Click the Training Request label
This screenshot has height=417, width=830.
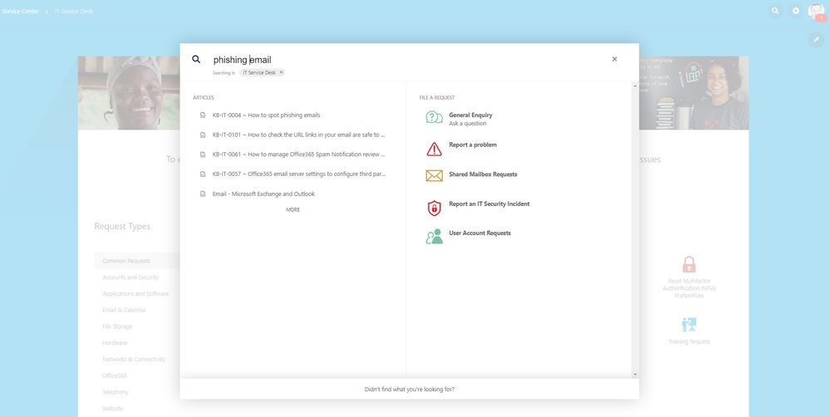coord(689,342)
